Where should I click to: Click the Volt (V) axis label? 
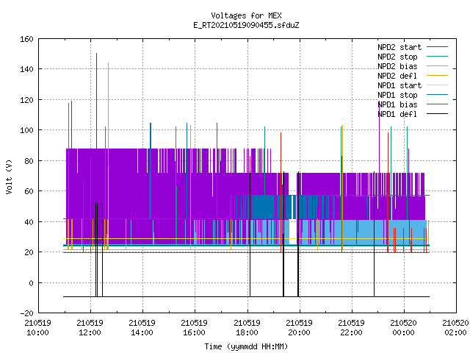[x=9, y=176]
